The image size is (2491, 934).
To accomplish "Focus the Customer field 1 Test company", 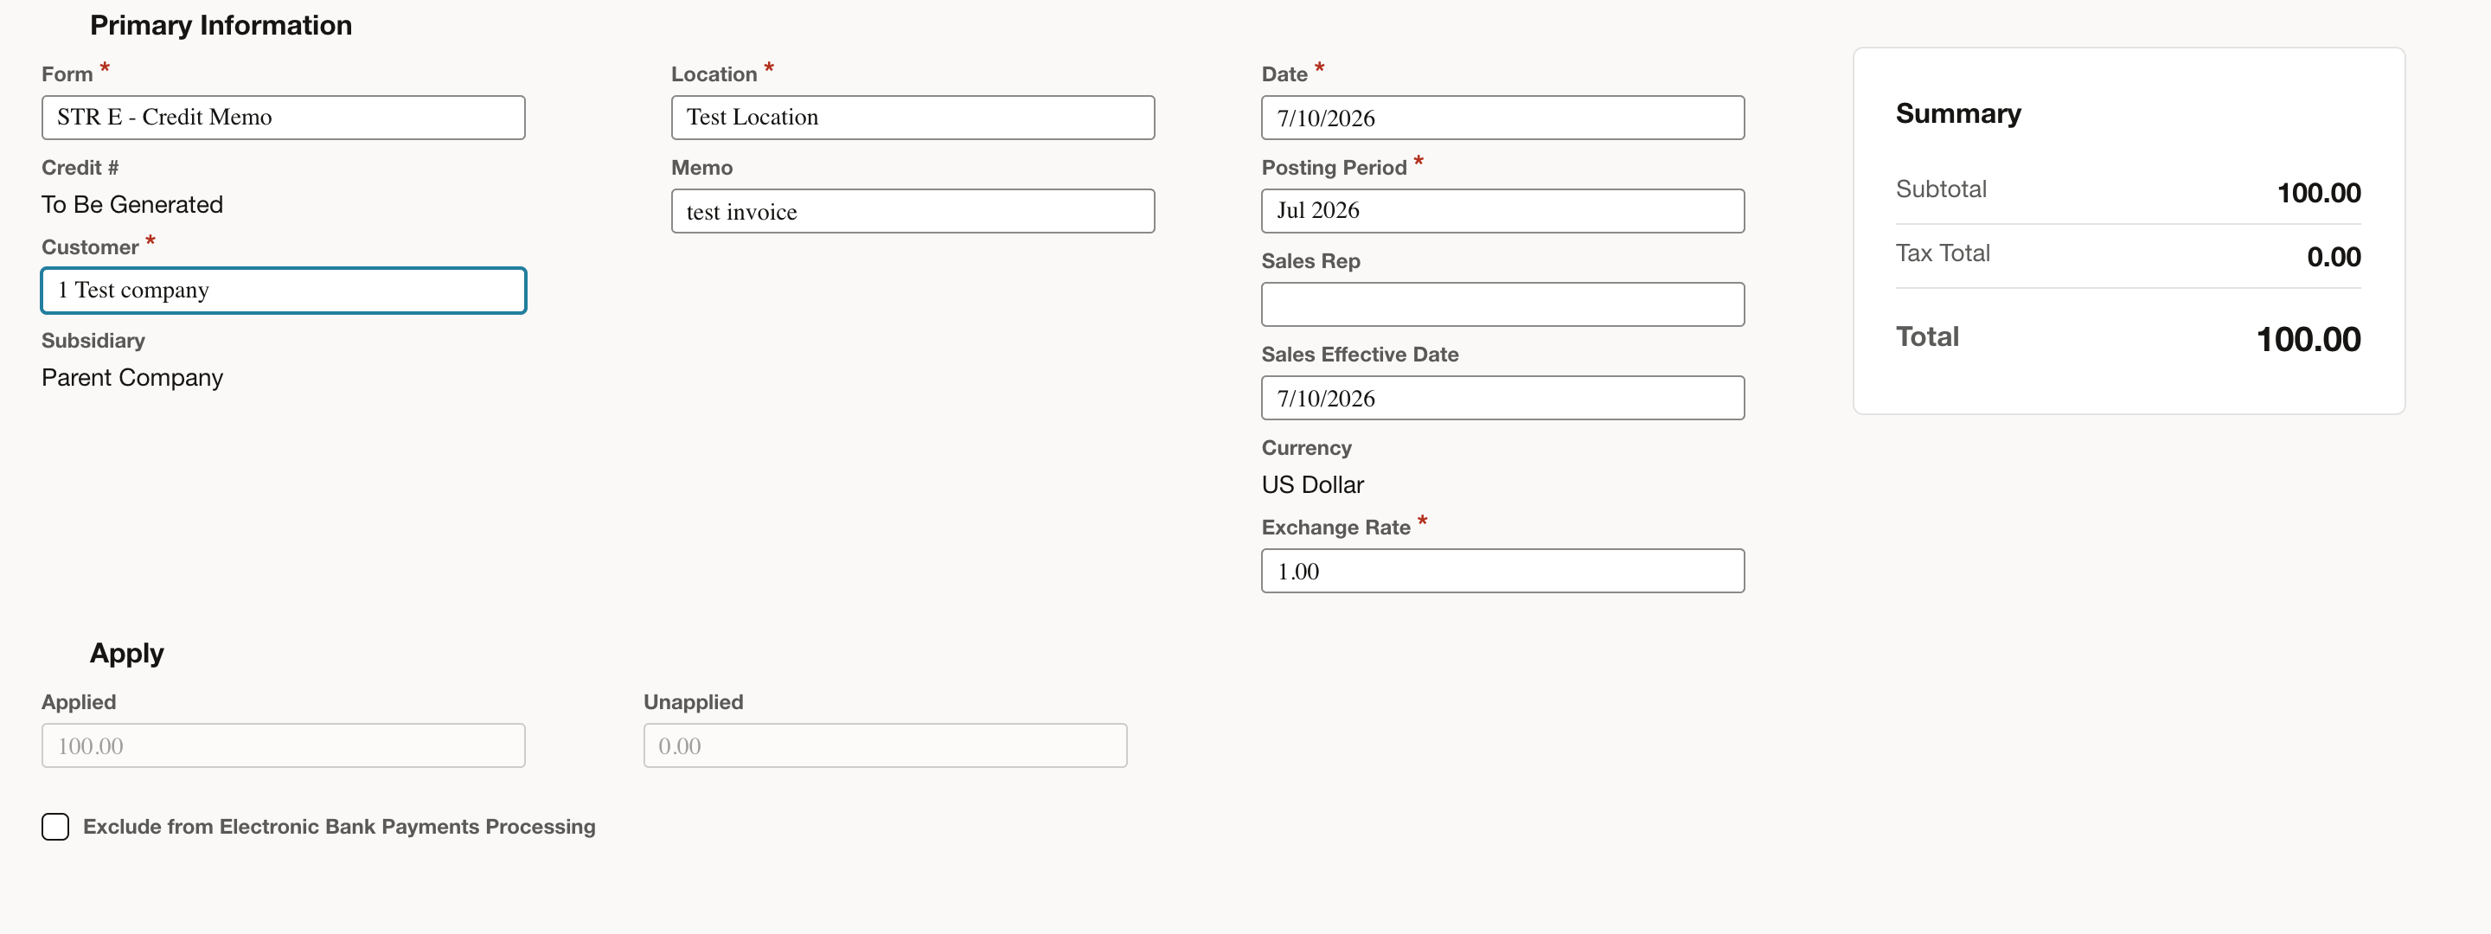I will [x=284, y=290].
